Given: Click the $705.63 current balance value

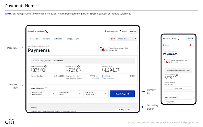Looking at the screenshot, I should coord(74,70).
